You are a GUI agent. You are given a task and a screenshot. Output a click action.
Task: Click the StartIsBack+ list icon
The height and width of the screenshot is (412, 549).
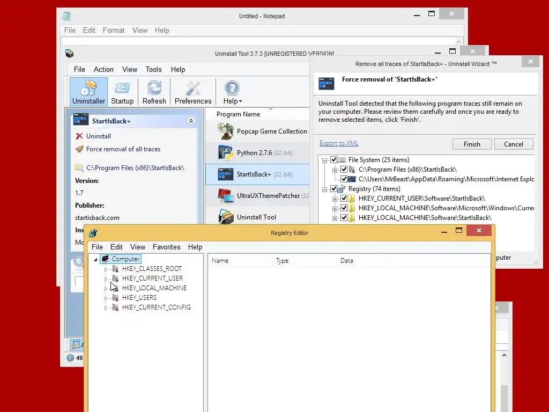coord(225,174)
